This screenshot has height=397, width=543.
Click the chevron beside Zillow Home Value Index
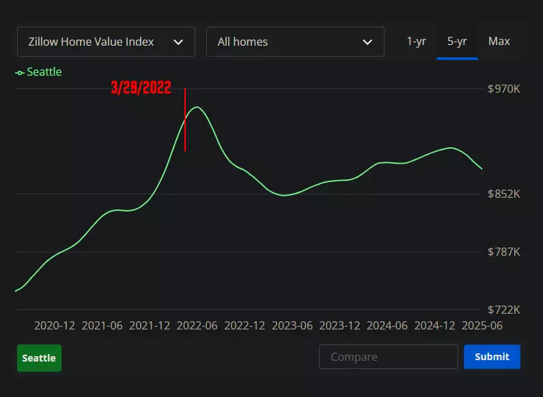[178, 42]
